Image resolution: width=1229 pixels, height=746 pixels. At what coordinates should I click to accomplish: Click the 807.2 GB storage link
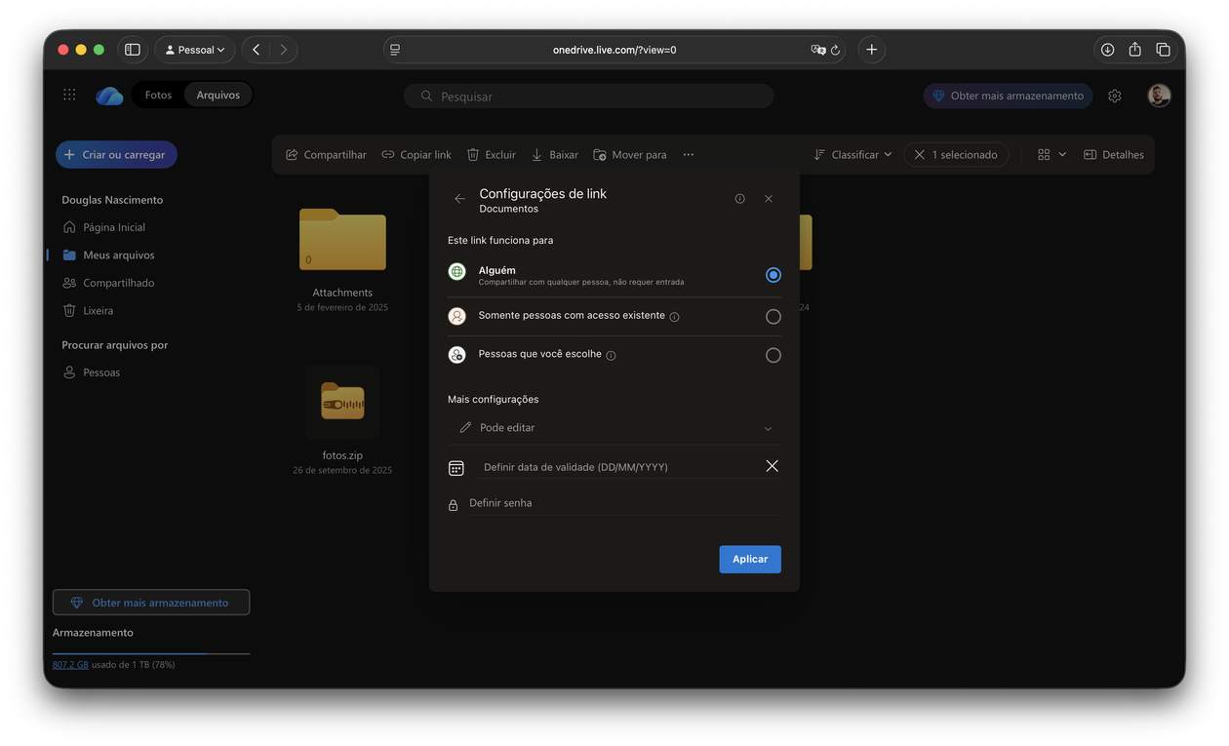pyautogui.click(x=69, y=664)
